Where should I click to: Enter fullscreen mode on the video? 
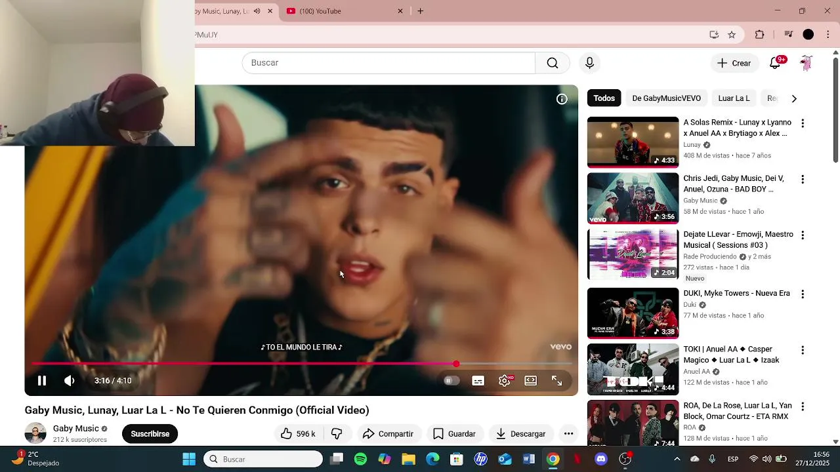(557, 381)
